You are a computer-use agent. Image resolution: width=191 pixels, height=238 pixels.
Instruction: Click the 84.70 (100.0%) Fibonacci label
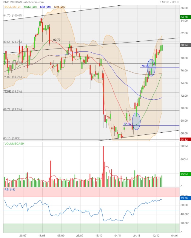tap(13, 15)
